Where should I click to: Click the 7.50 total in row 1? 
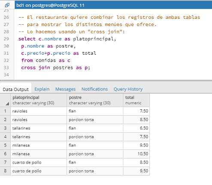pyautogui.click(x=136, y=111)
